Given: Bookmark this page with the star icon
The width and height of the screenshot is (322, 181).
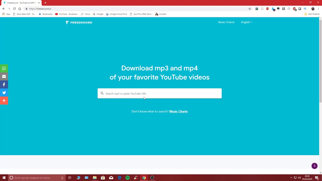Looking at the screenshot, I should pyautogui.click(x=250, y=9).
